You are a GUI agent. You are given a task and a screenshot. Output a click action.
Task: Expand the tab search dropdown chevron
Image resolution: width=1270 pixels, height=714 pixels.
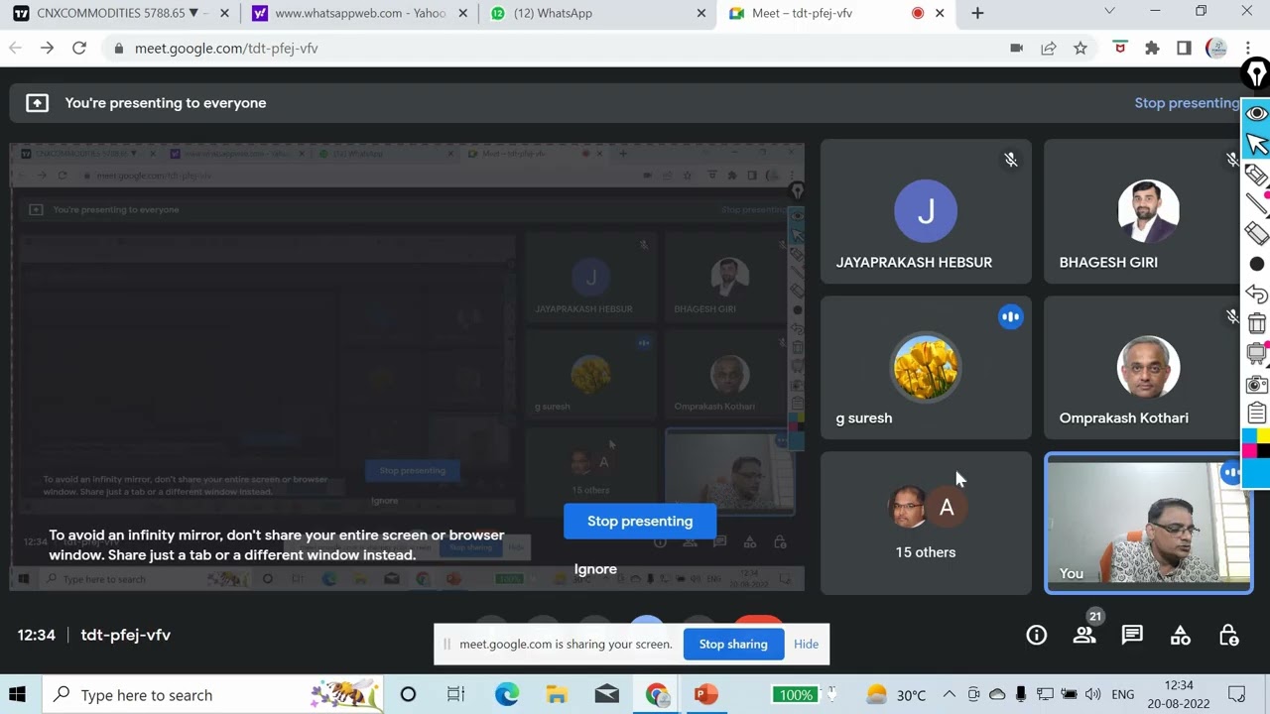click(1109, 12)
